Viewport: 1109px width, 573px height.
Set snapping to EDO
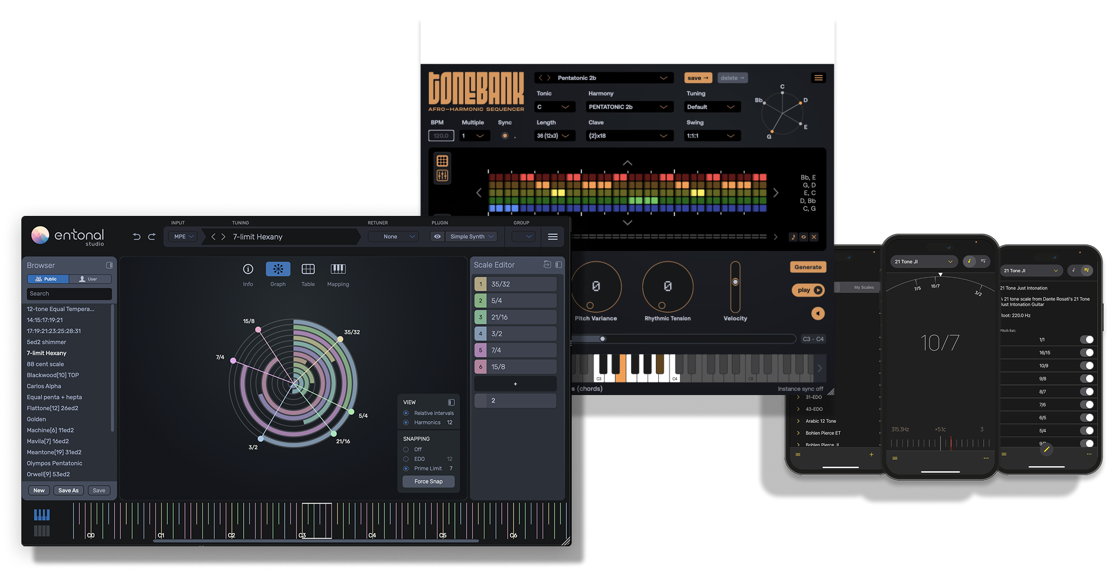coord(406,459)
